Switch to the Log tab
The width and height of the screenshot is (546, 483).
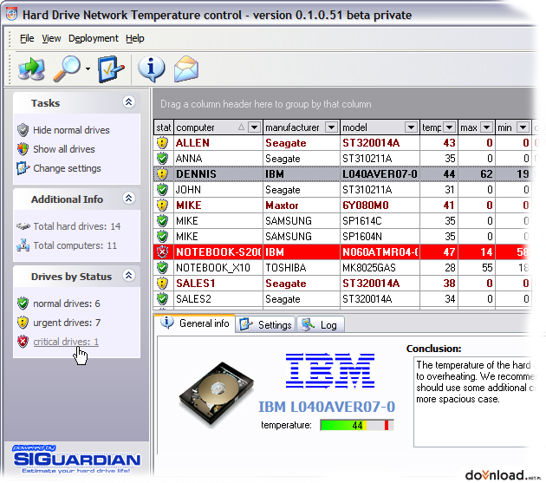[320, 325]
